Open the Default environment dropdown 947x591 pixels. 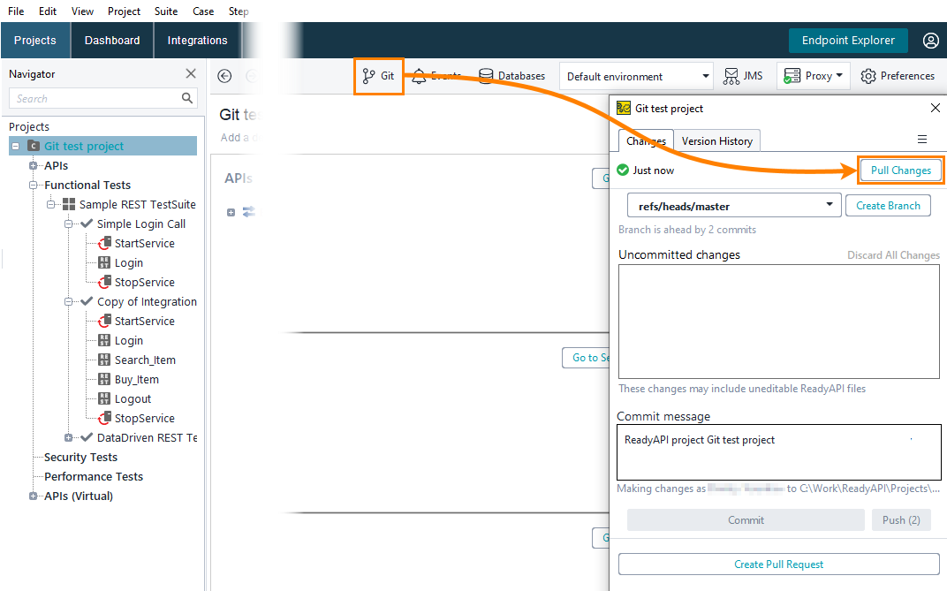click(636, 75)
